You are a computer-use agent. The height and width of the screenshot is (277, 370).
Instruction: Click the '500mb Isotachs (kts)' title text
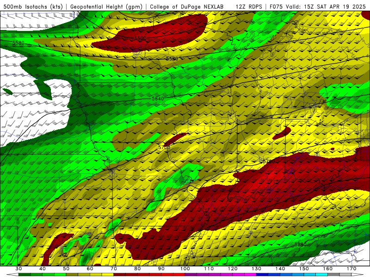(33, 6)
